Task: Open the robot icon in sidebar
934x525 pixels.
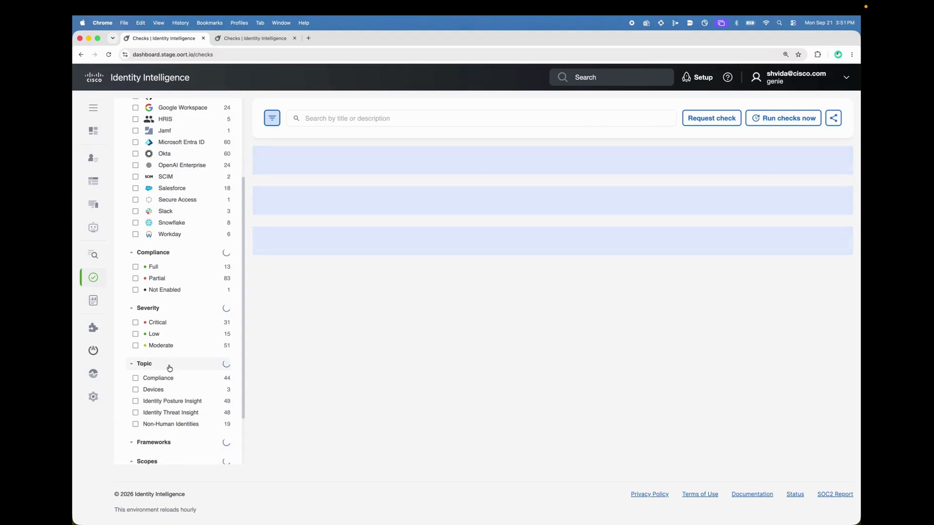Action: [93, 227]
